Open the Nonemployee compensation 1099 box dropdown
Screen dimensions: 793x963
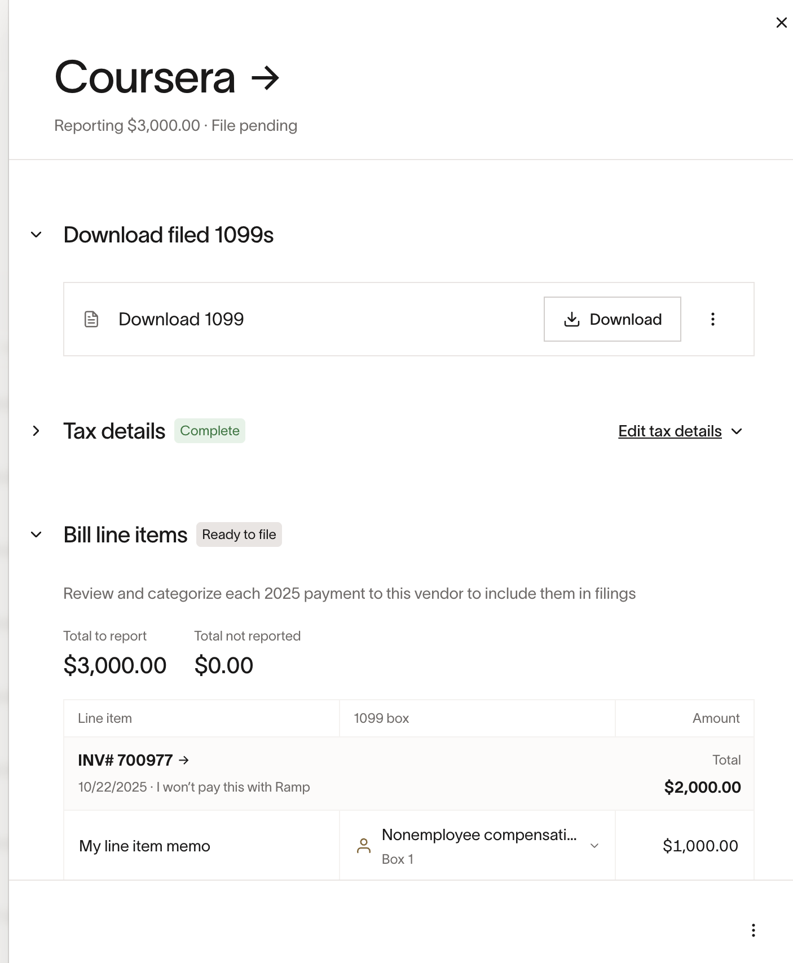594,846
